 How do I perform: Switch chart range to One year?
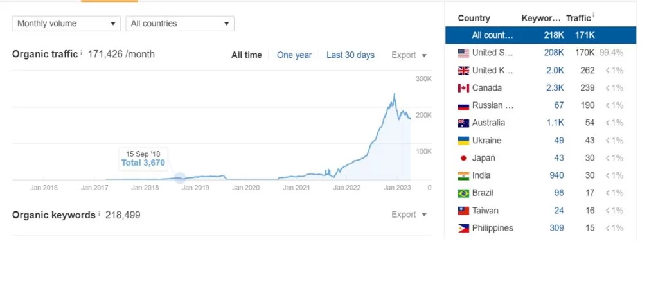click(x=294, y=55)
